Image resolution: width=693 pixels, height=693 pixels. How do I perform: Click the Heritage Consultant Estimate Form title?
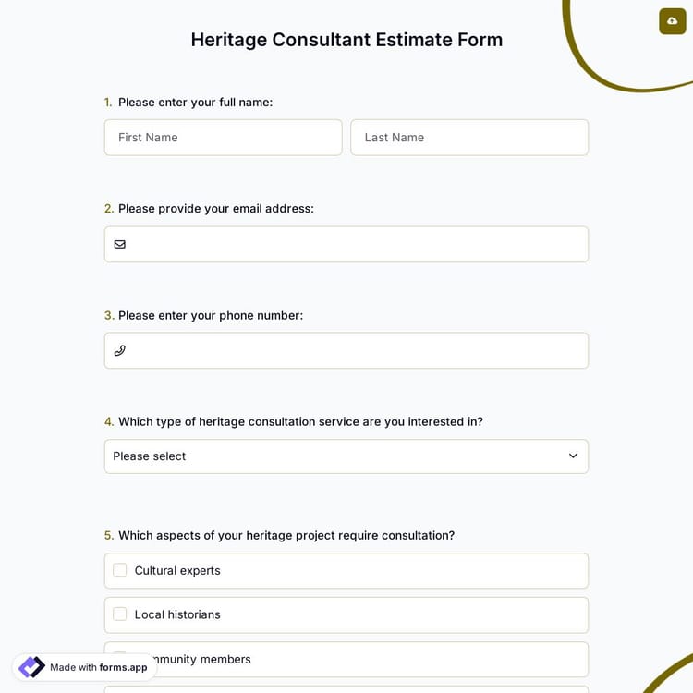pyautogui.click(x=346, y=40)
